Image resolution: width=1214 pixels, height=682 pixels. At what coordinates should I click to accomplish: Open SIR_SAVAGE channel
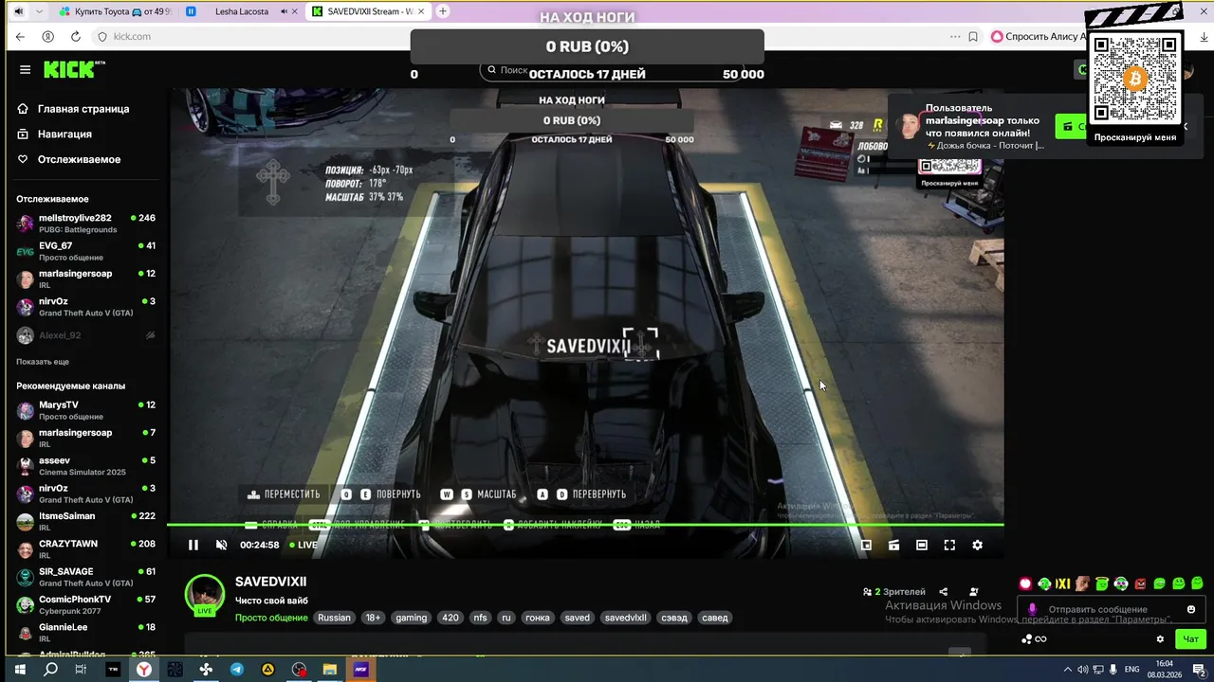pos(85,577)
